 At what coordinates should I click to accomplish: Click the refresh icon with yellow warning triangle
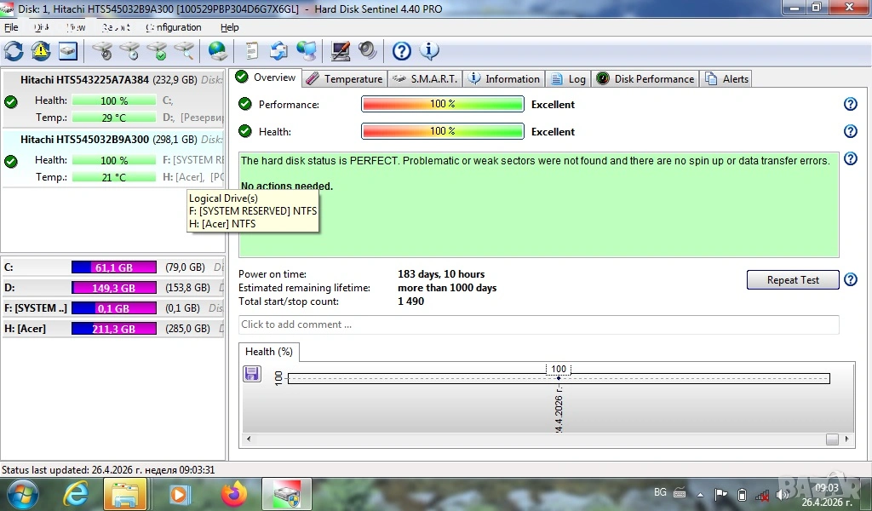pos(41,51)
